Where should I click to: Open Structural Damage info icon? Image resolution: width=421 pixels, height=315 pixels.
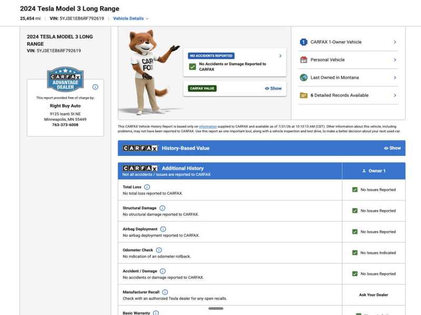(163, 208)
